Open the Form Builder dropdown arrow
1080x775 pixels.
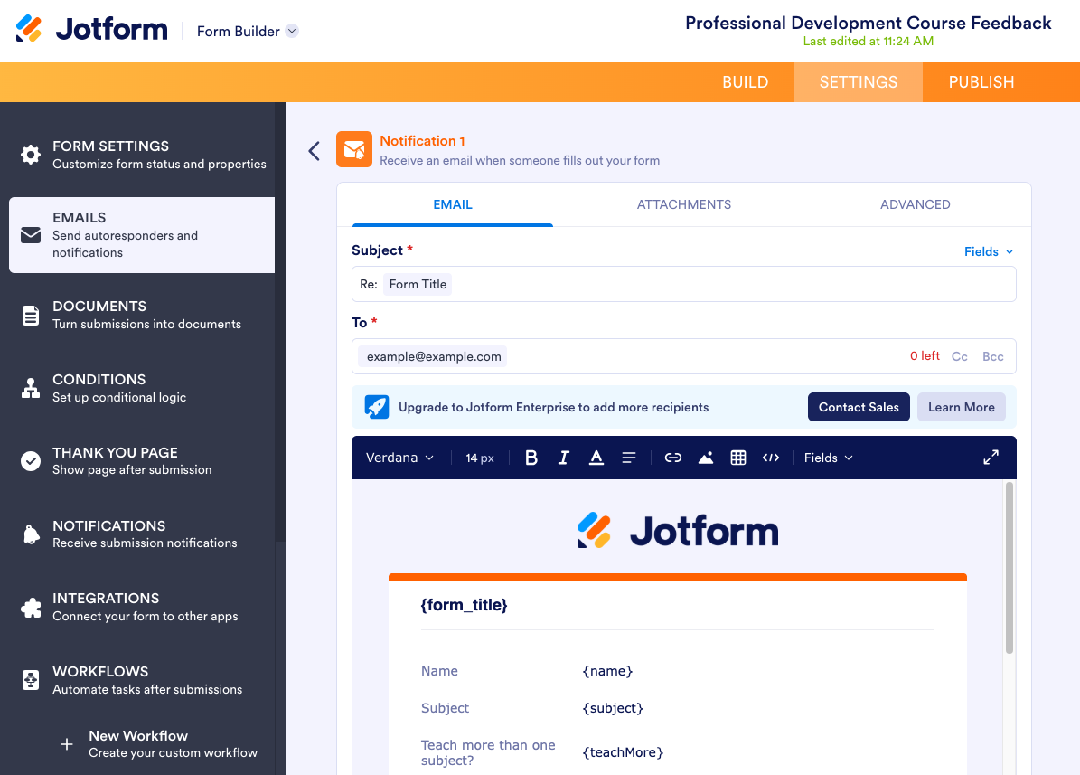[292, 31]
